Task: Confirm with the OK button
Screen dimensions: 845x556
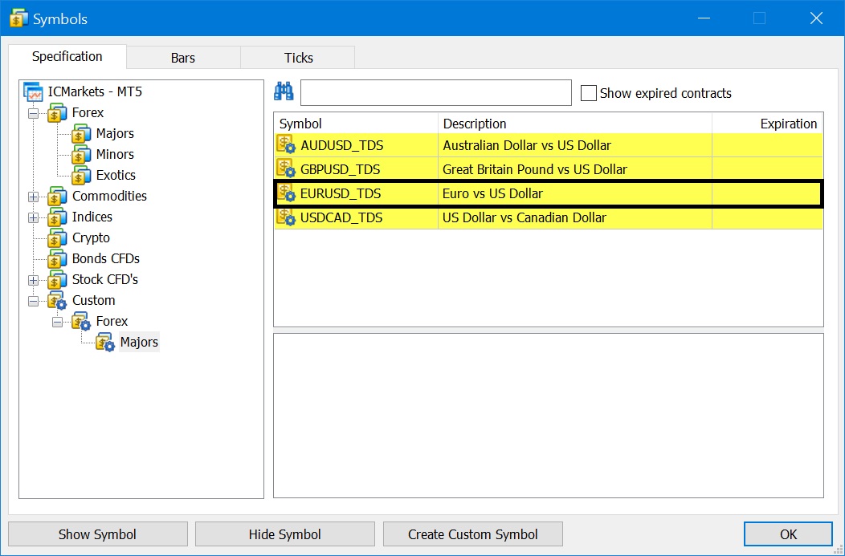Action: click(x=788, y=534)
